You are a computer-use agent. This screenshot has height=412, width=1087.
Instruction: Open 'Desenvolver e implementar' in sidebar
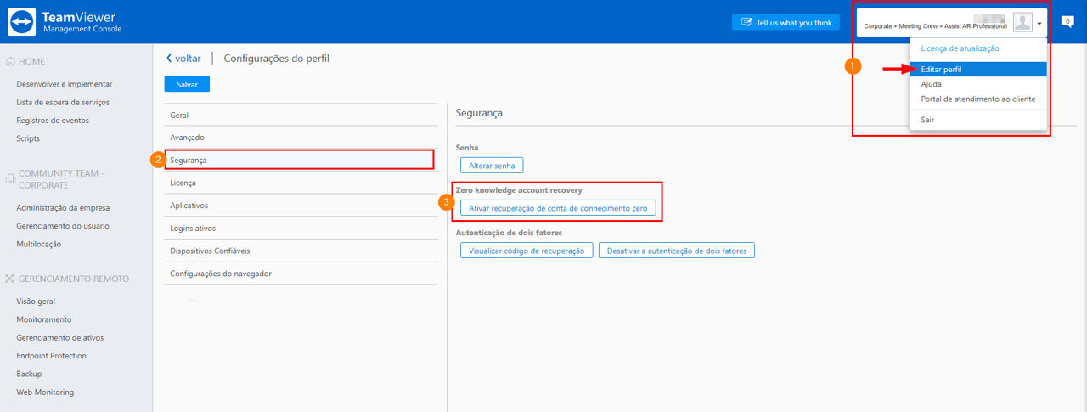(65, 84)
